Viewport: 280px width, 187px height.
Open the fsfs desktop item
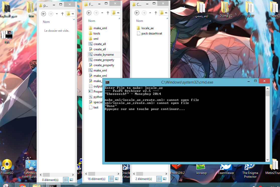(x=7, y=37)
